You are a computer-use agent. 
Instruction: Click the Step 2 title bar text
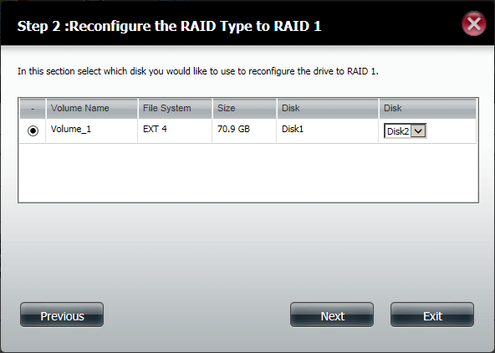click(x=169, y=26)
